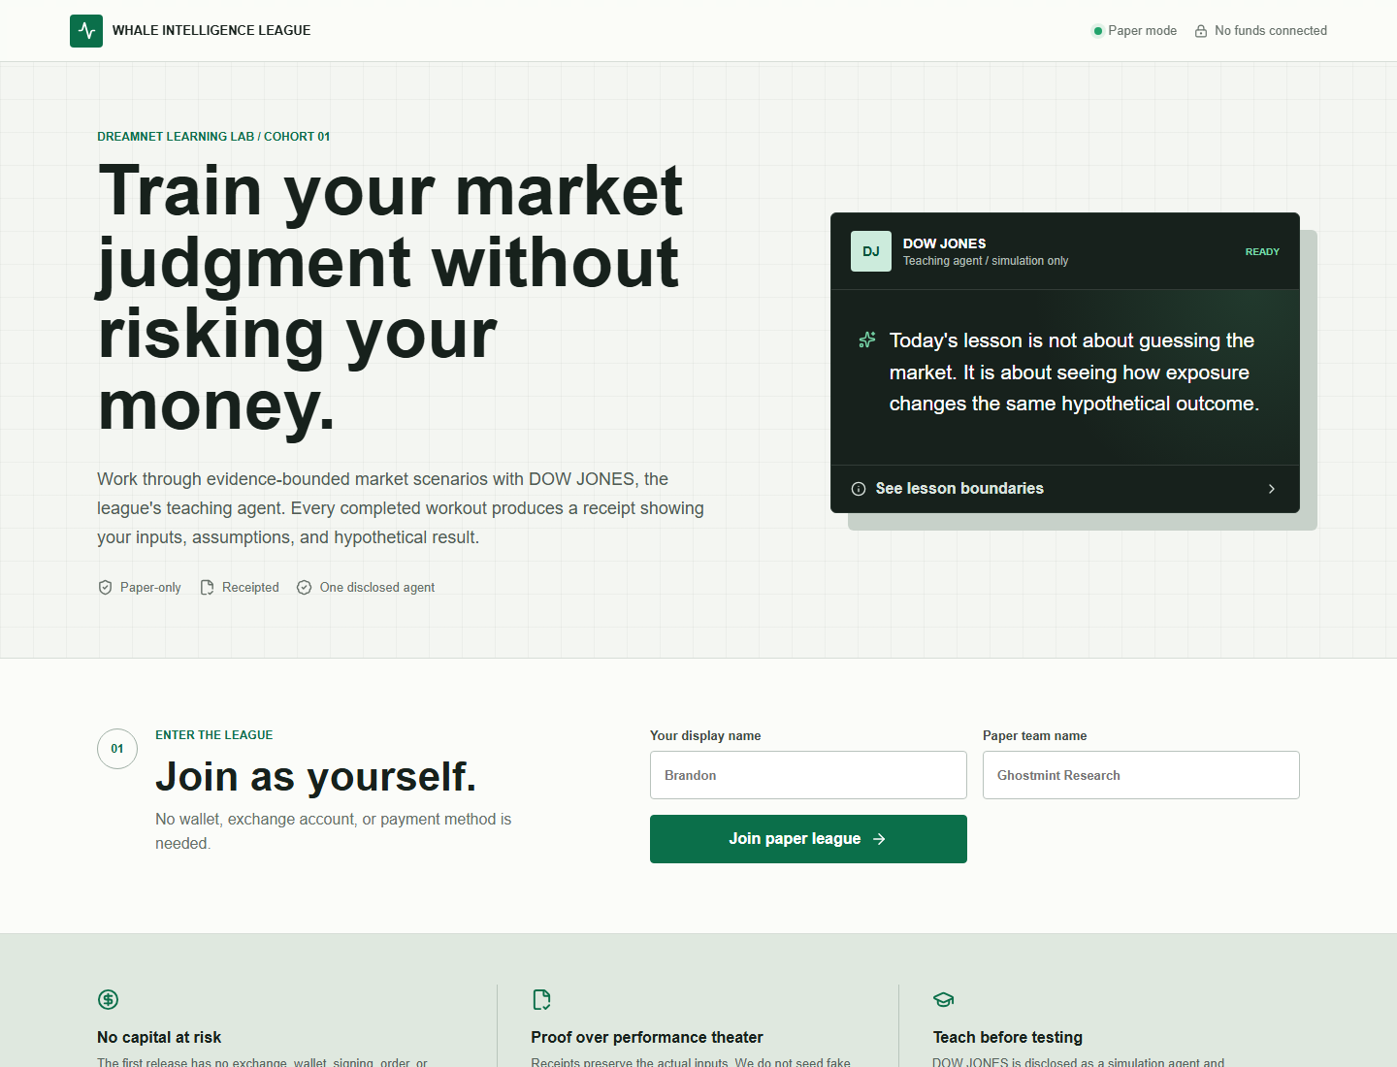The width and height of the screenshot is (1397, 1067).
Task: Click the Paper-only badge text
Action: (x=150, y=588)
